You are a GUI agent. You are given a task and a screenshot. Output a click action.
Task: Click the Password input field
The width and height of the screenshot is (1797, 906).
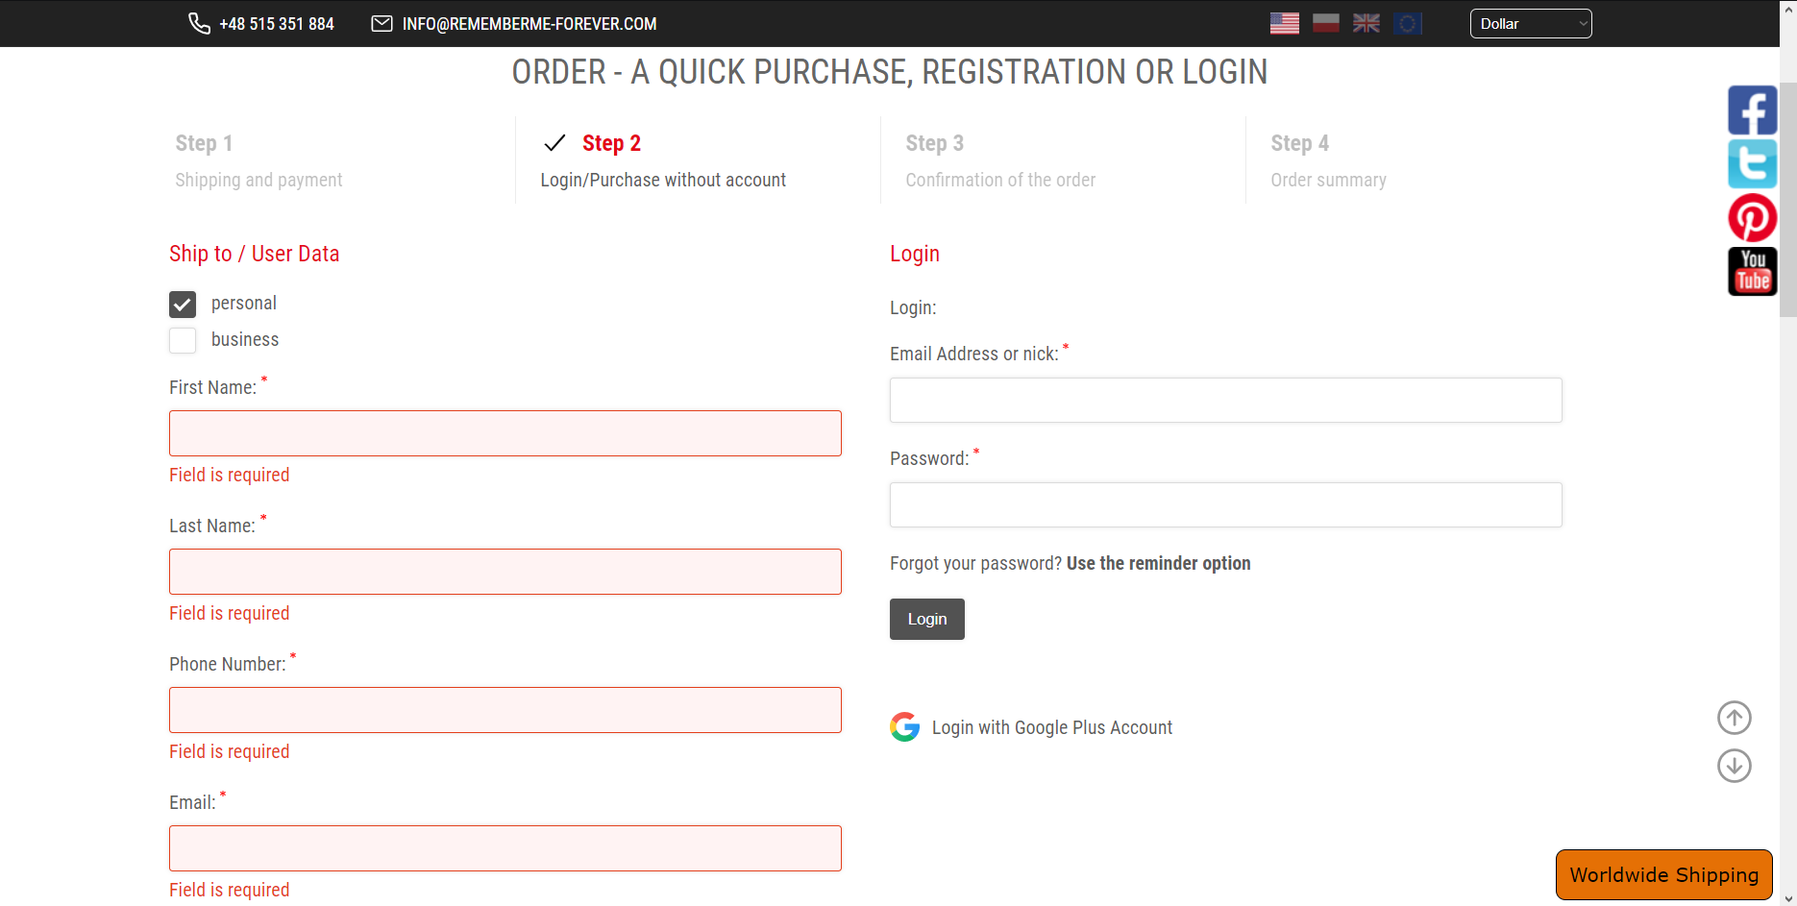[x=1225, y=504]
